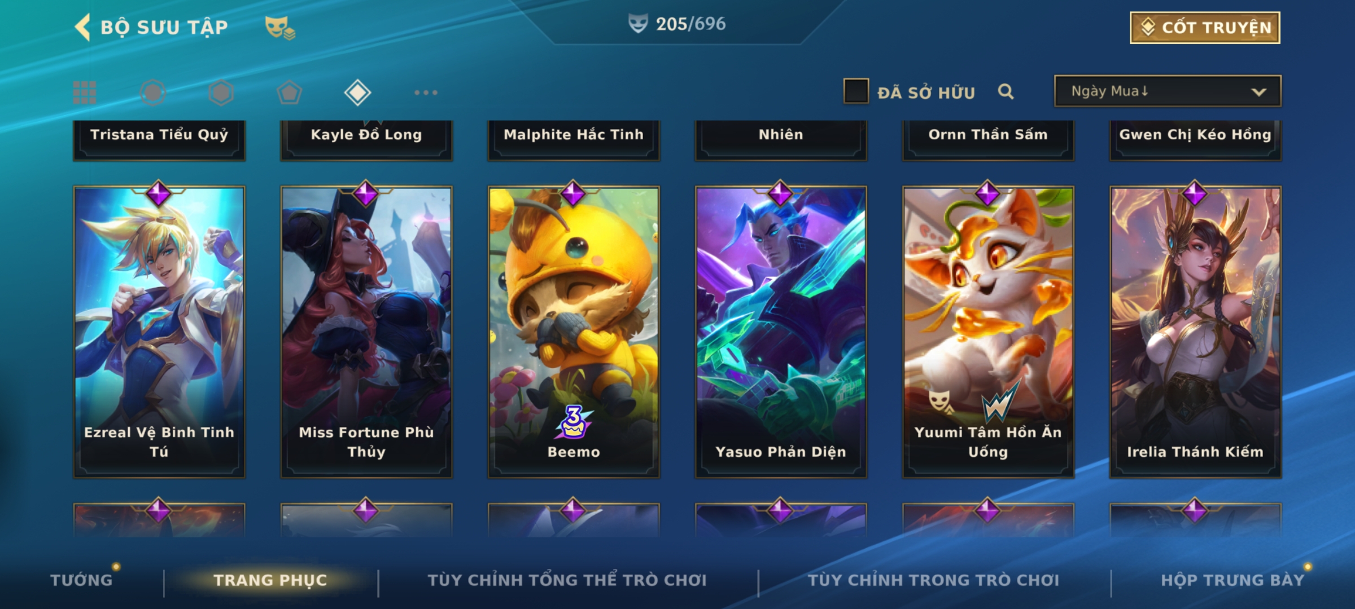Image resolution: width=1355 pixels, height=609 pixels.
Task: Open Tùy Chỉnh Tổng Thể Trò Chơi tab
Action: coord(567,580)
